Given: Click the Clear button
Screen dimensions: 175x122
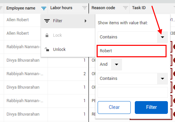Looking at the screenshot, I should click(114, 108).
